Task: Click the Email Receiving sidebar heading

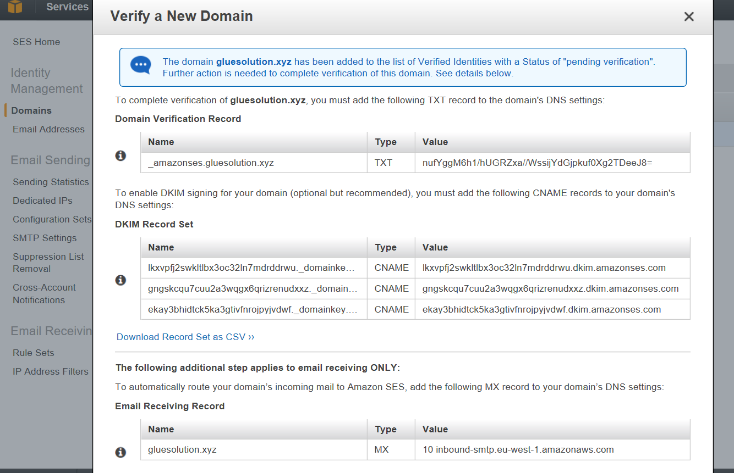Action: (x=51, y=331)
